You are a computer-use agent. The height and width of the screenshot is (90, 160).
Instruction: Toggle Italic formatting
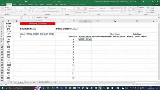pos(19,11)
